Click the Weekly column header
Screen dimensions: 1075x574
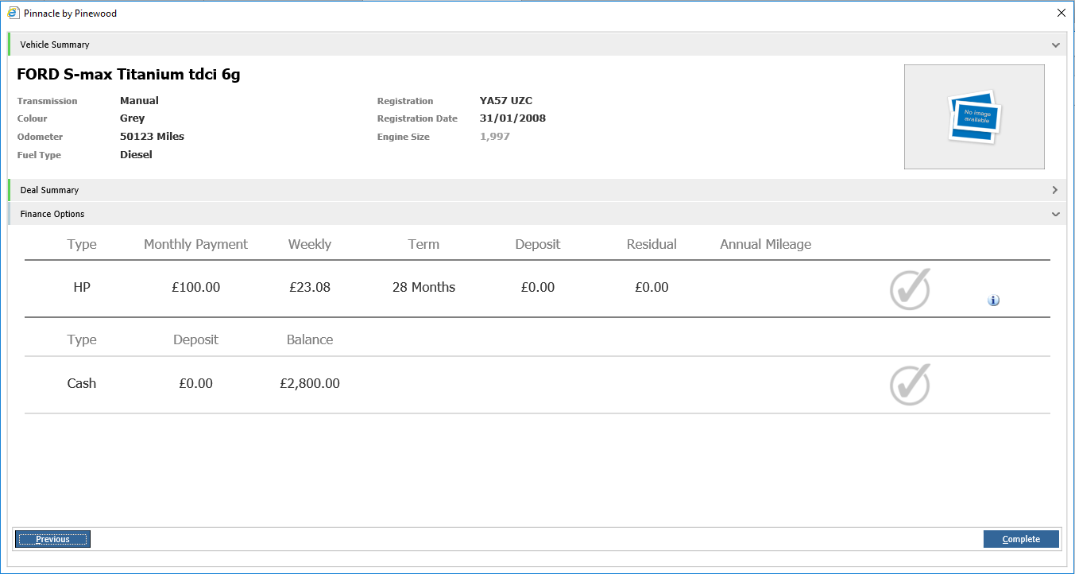pyautogui.click(x=310, y=244)
